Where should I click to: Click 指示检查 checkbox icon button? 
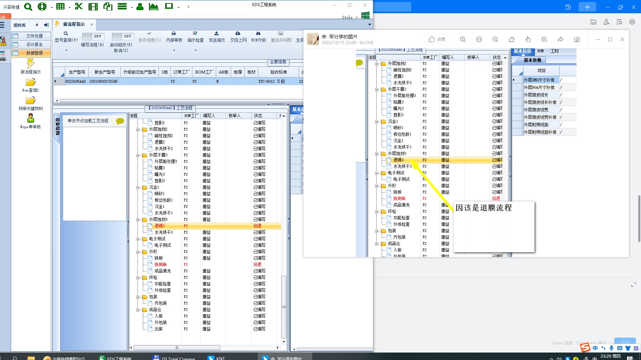[195, 34]
